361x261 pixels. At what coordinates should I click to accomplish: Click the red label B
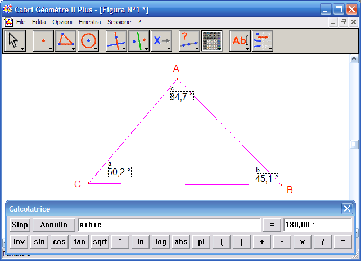290,190
